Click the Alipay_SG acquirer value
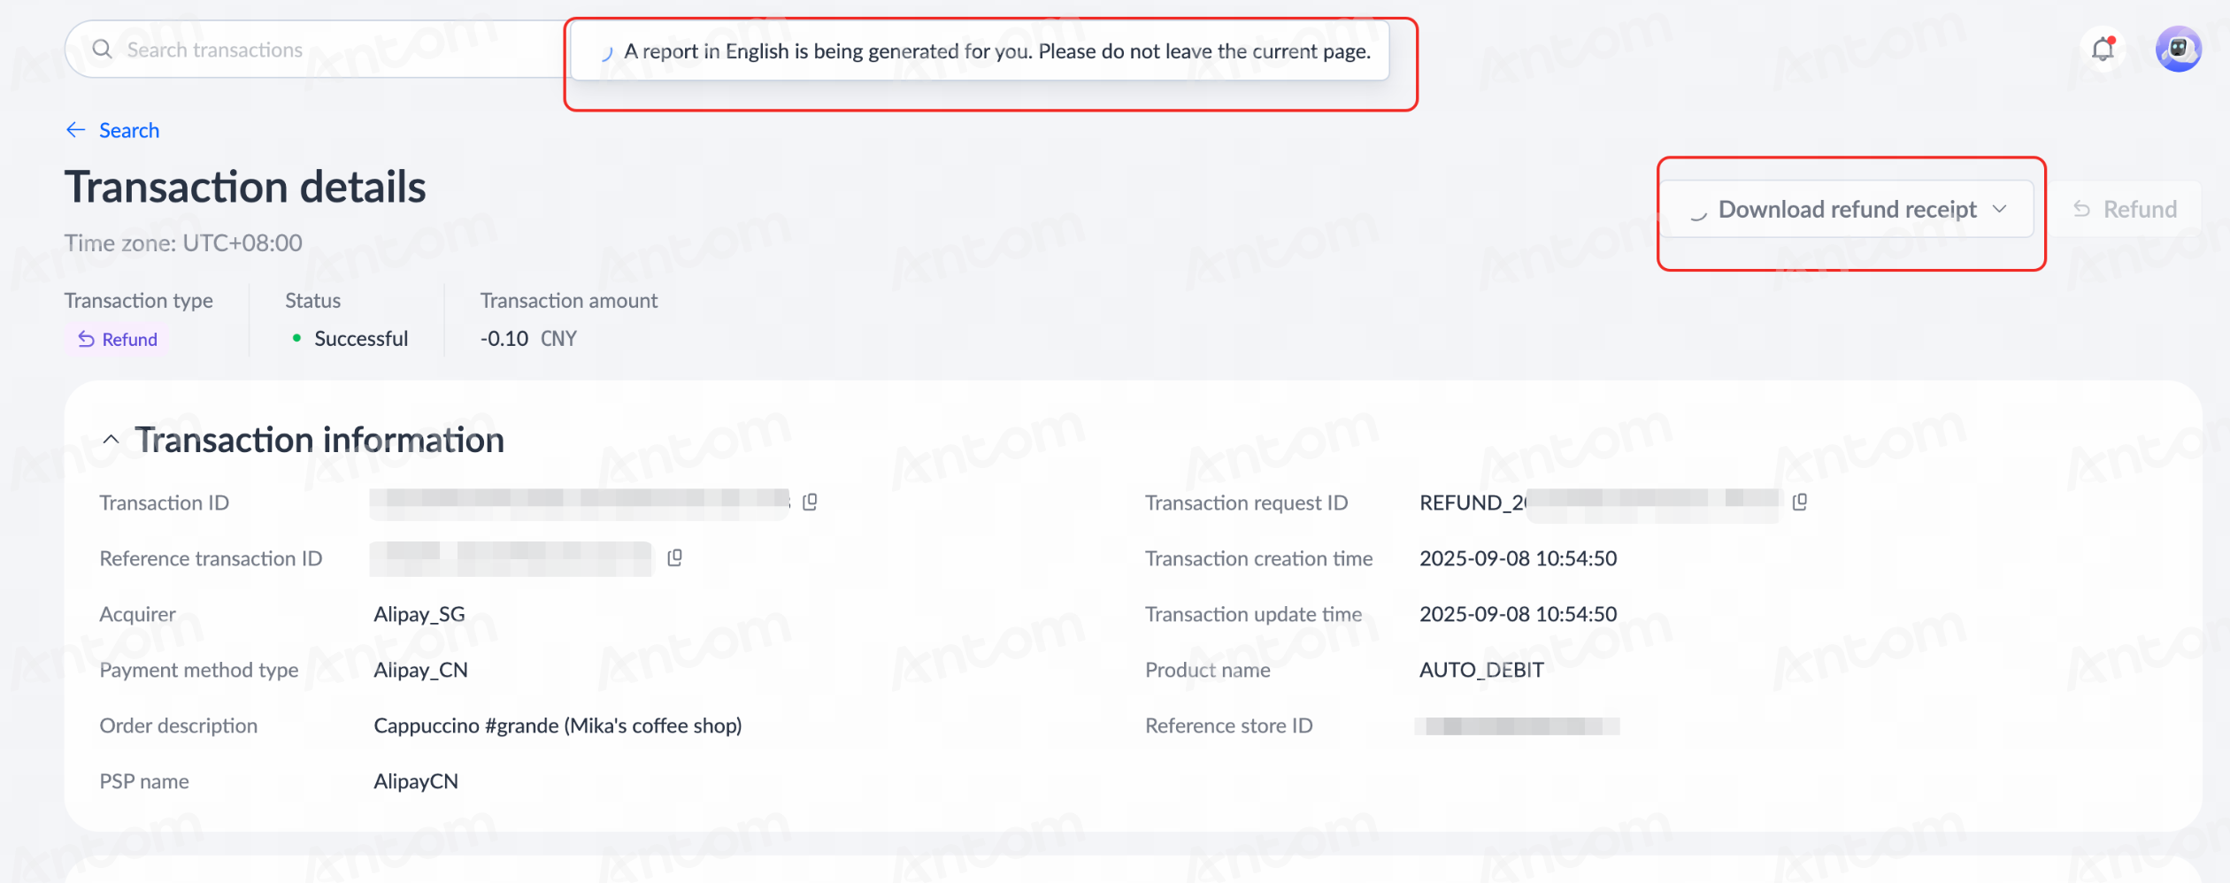Image resolution: width=2230 pixels, height=883 pixels. tap(419, 614)
